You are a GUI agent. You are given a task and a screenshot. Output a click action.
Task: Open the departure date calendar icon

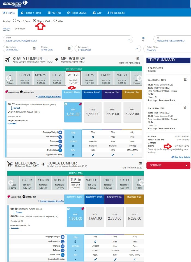click(x=34, y=48)
